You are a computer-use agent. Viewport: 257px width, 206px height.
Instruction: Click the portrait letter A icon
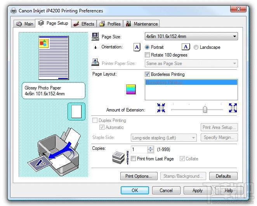(137, 47)
